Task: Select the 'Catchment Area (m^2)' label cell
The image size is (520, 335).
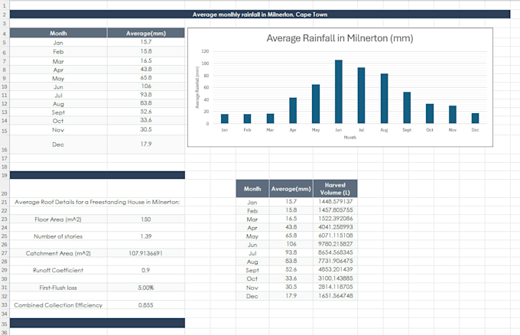Action: (58, 253)
